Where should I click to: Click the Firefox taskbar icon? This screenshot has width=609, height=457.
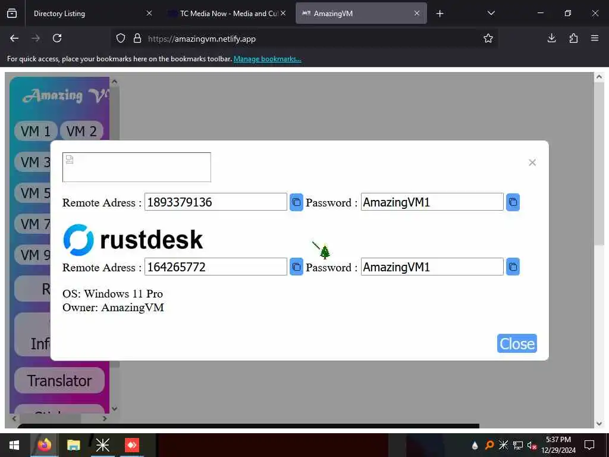(x=44, y=445)
